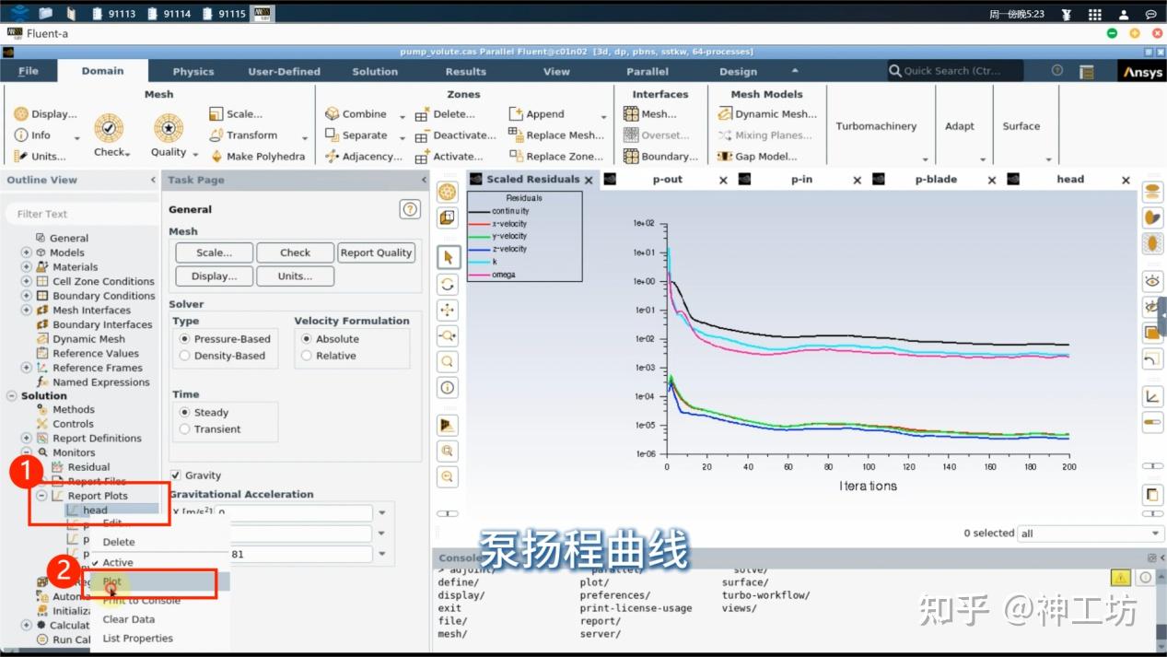1167x657 pixels.
Task: Select Pressure-Based solver type
Action: (x=185, y=339)
